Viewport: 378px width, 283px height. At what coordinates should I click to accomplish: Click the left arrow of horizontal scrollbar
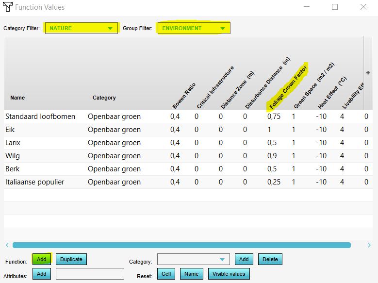7,245
